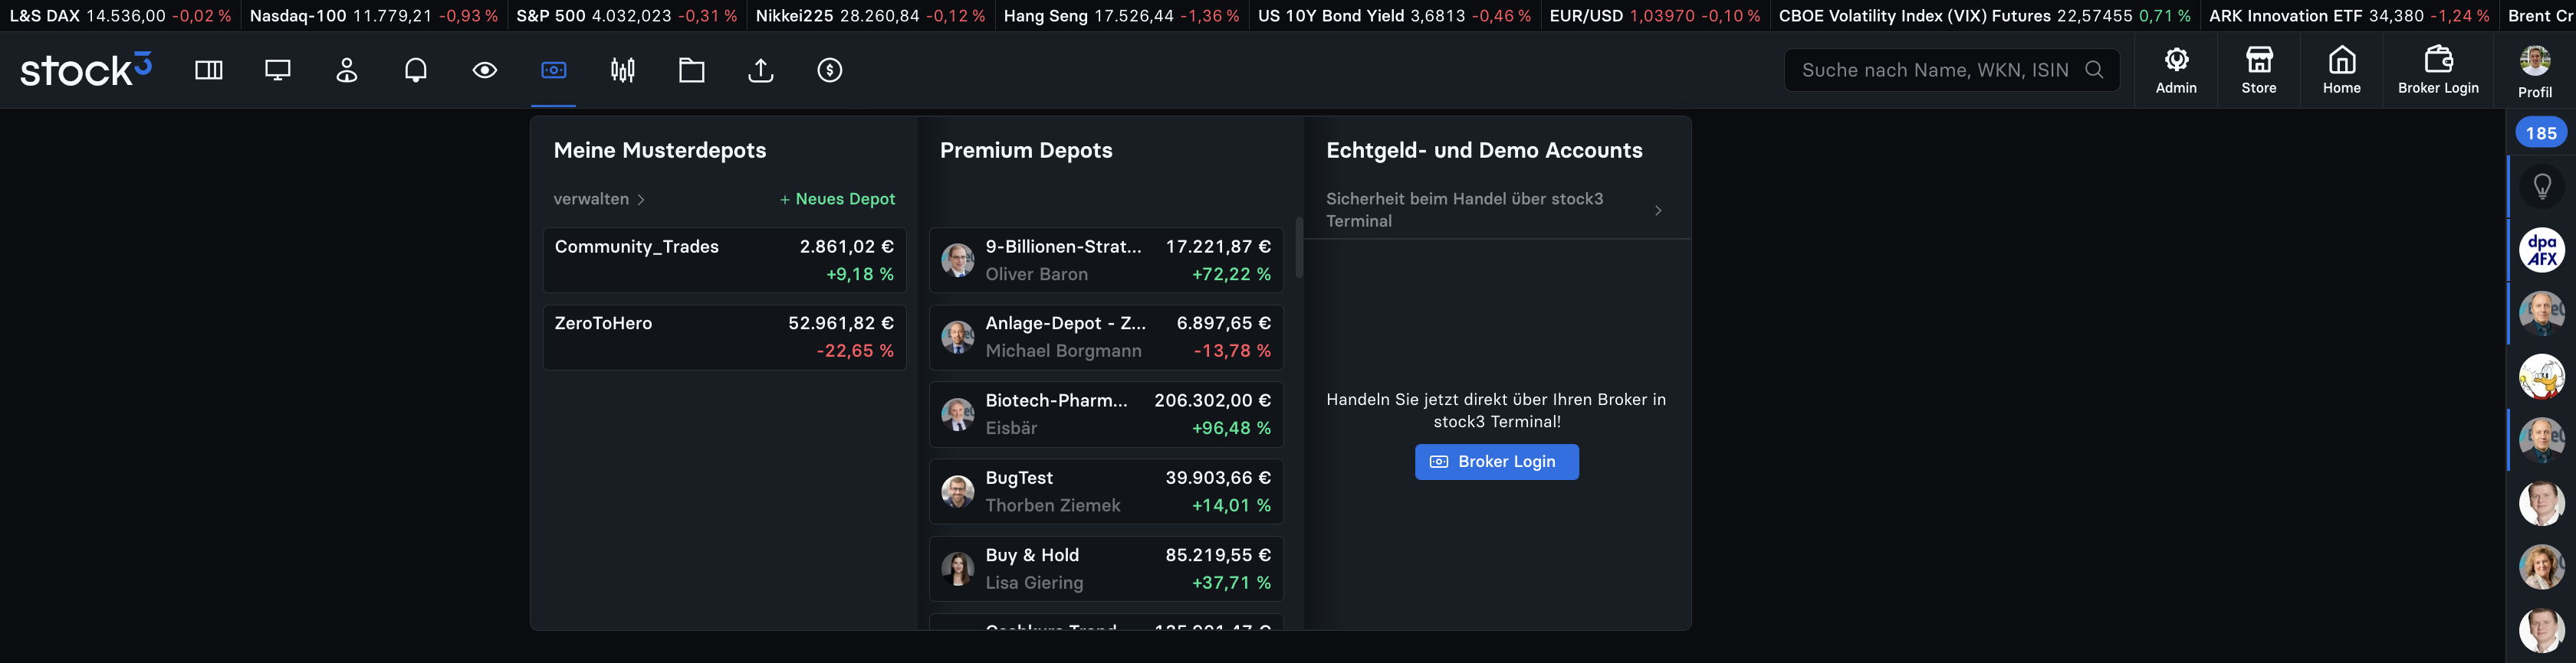Open Hang Seng ticker quote
The width and height of the screenshot is (2576, 663).
[1121, 16]
